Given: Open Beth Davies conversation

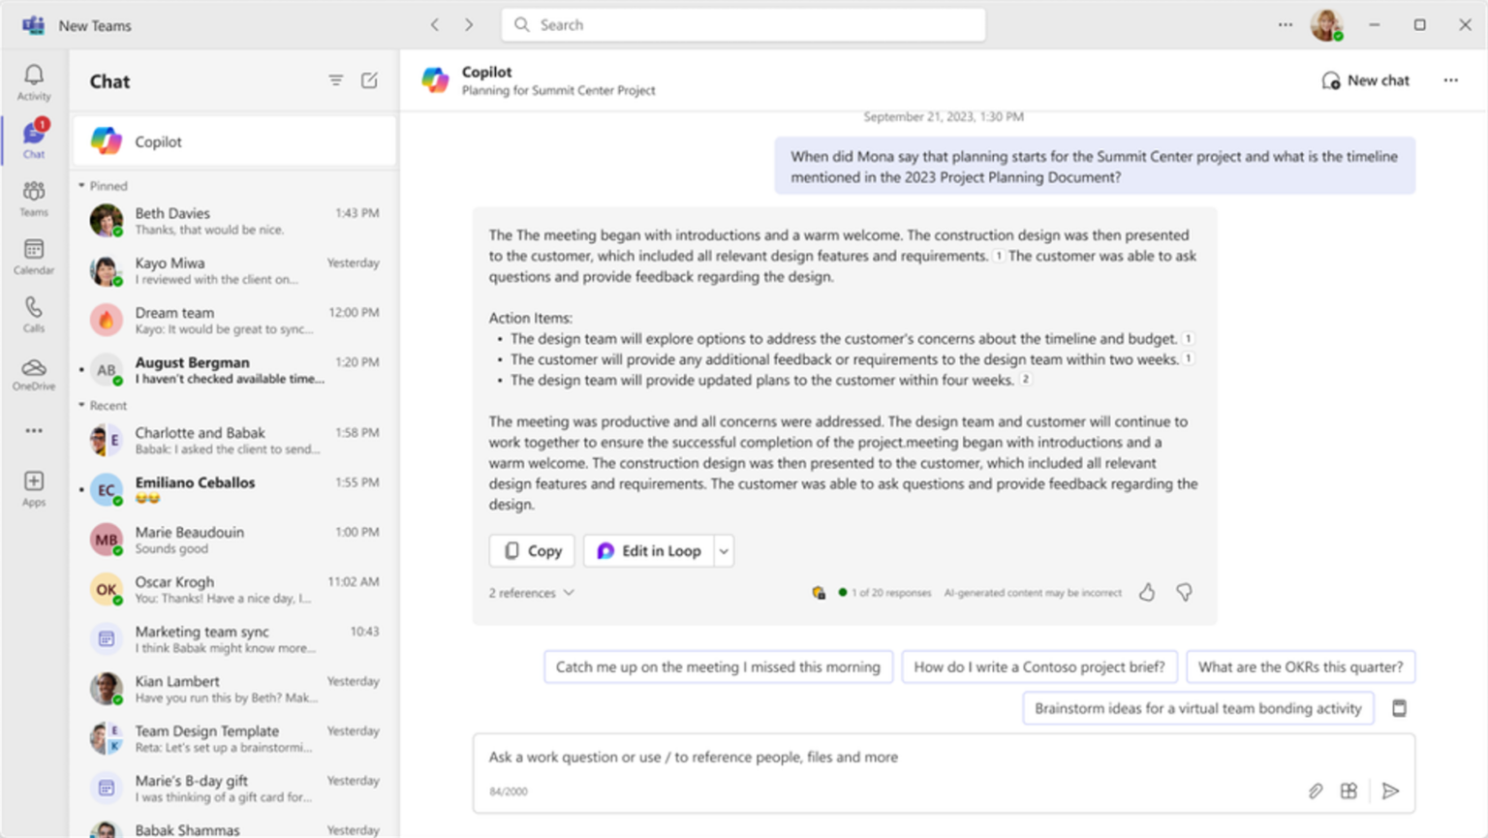Looking at the screenshot, I should click(x=234, y=221).
